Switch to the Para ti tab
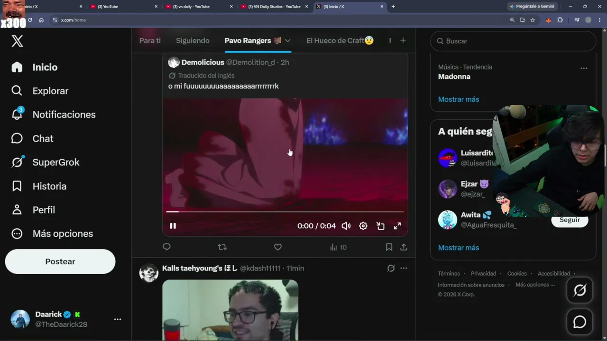607x341 pixels. click(x=150, y=41)
